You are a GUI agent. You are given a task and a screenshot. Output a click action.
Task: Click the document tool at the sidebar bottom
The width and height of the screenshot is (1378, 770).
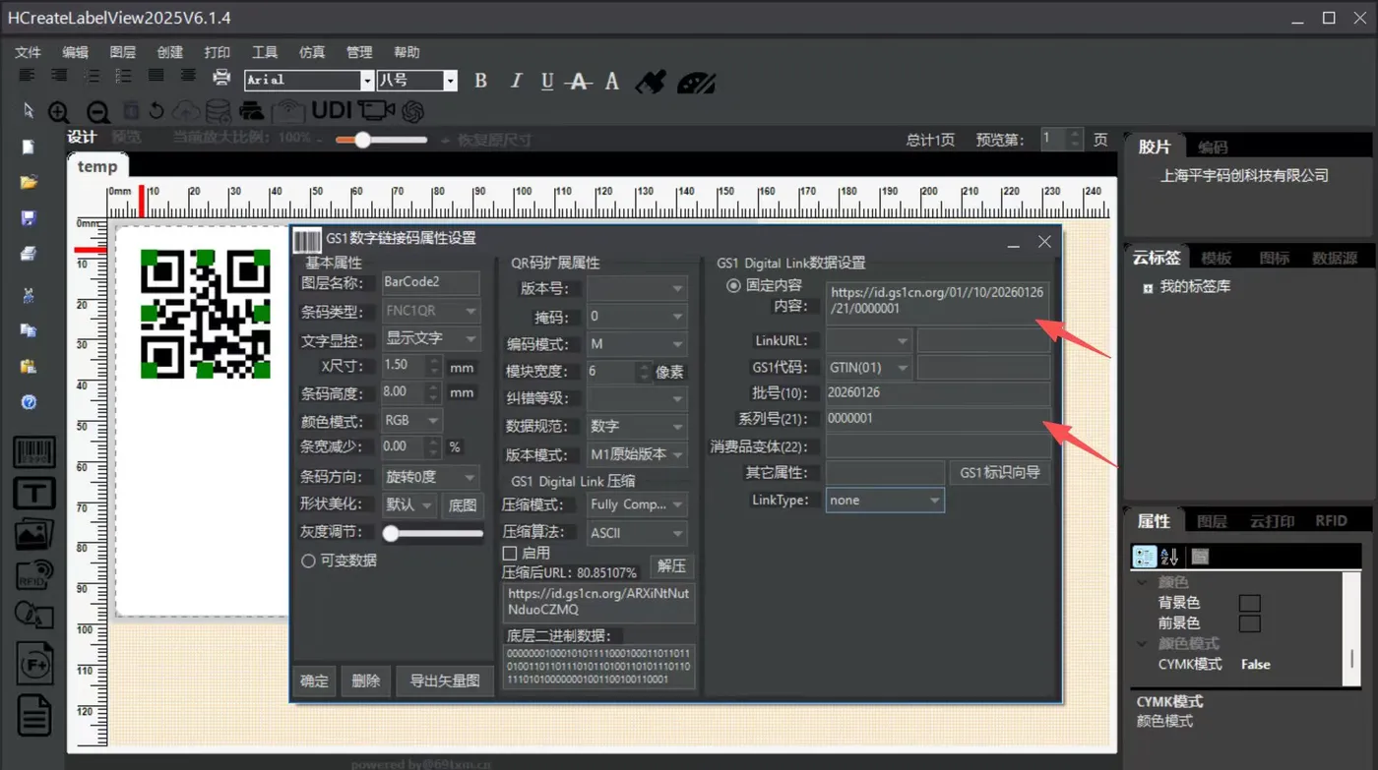(x=34, y=715)
